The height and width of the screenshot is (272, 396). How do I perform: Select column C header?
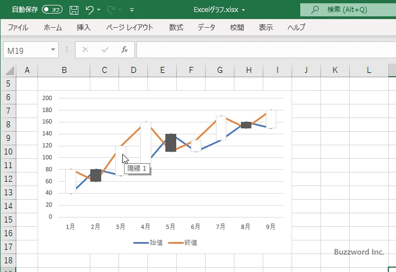pos(104,70)
